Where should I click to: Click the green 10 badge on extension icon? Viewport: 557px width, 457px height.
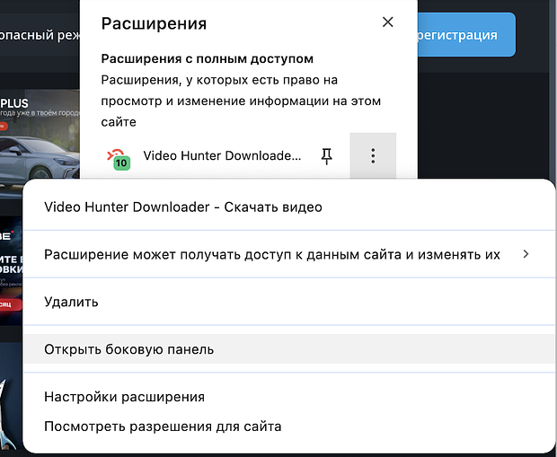point(121,163)
